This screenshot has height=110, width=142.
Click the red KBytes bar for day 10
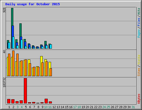click(46, 101)
